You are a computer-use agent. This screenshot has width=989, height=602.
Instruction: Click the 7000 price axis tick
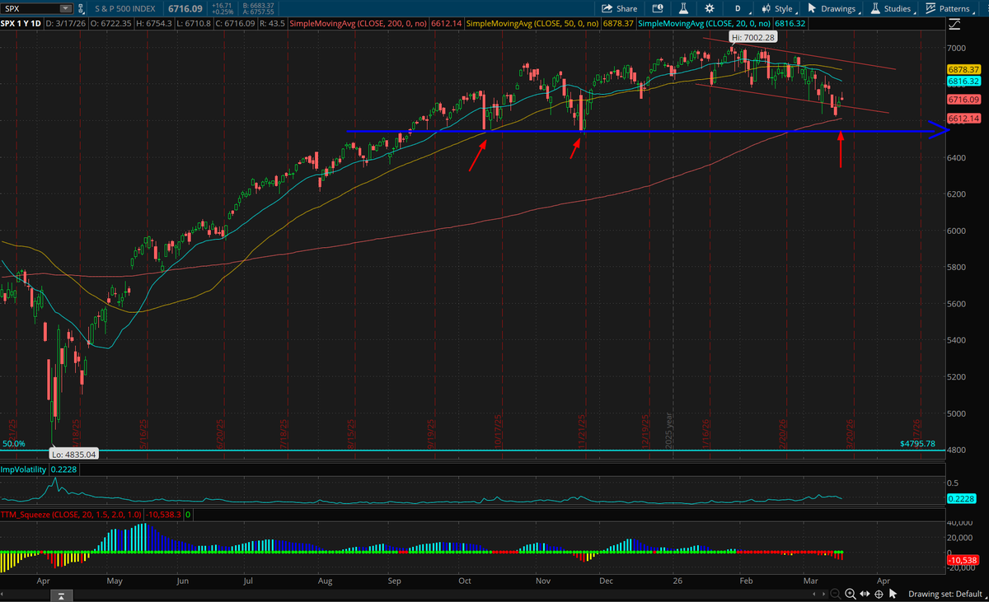click(955, 48)
